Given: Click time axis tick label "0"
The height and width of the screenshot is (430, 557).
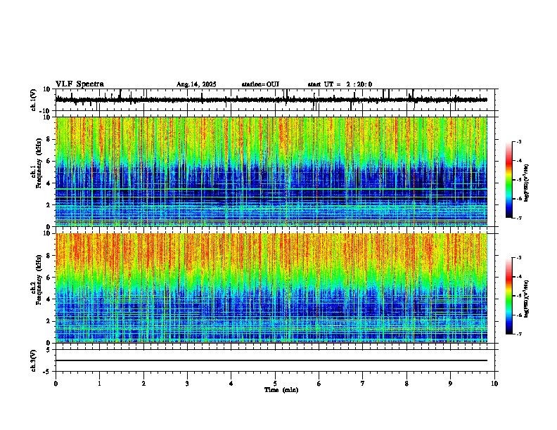Looking at the screenshot, I should point(56,384).
